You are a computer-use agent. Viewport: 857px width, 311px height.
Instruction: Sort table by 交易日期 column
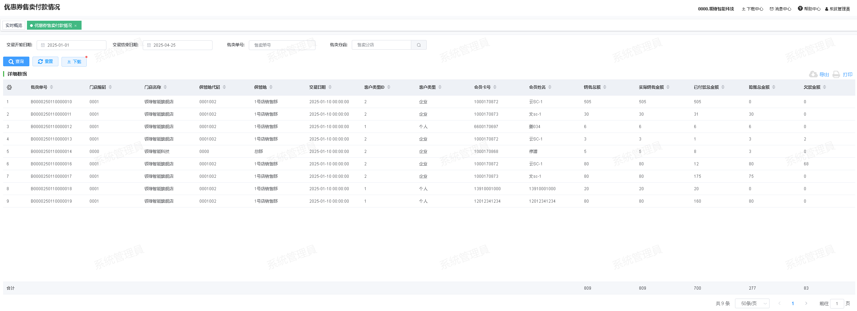pos(330,87)
